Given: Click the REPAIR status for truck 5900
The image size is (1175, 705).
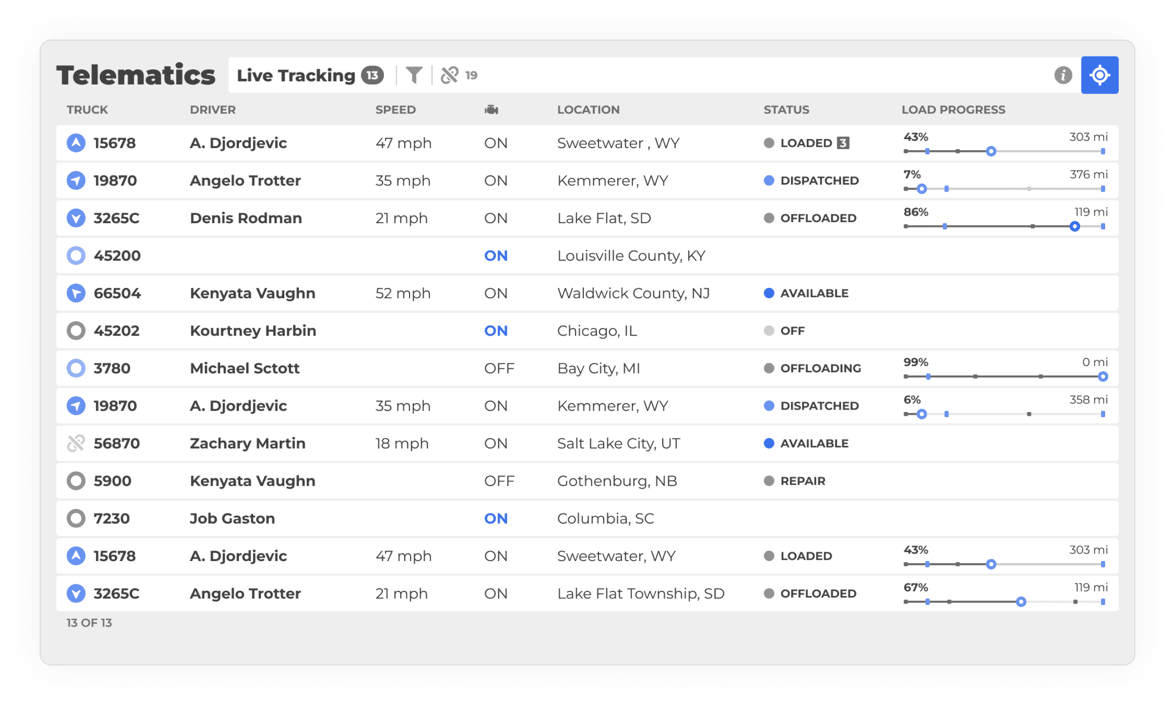Looking at the screenshot, I should (x=794, y=481).
